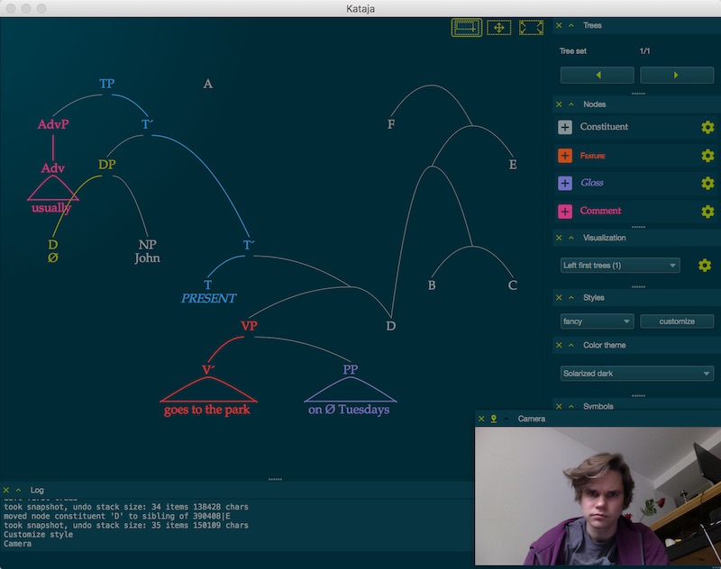Select the VP node
Image resolution: width=721 pixels, height=569 pixels.
tap(249, 326)
